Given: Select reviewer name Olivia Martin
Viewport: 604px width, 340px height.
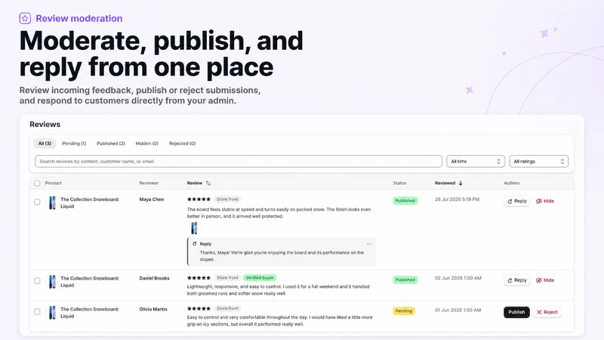Looking at the screenshot, I should pos(153,309).
